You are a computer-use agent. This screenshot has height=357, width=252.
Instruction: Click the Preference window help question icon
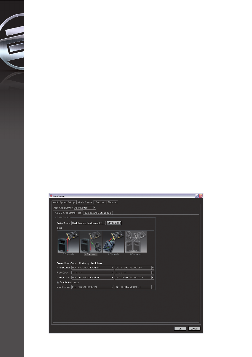click(x=197, y=196)
